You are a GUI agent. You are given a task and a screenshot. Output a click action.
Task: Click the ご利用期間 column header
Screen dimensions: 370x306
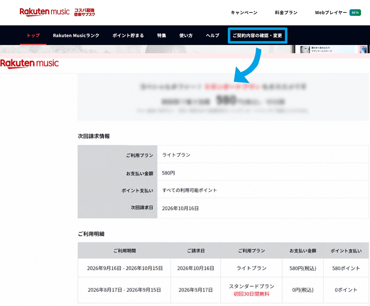coord(125,251)
